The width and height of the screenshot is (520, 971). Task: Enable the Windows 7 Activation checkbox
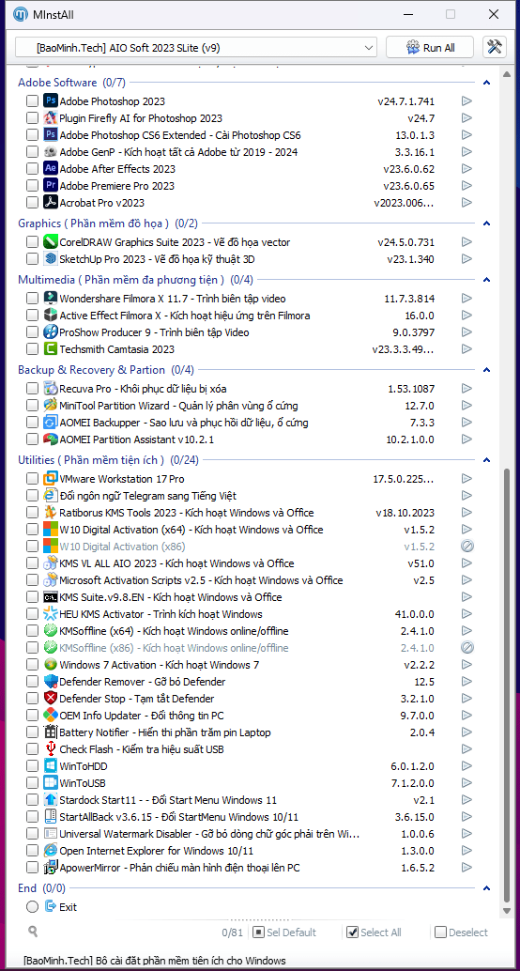click(32, 665)
